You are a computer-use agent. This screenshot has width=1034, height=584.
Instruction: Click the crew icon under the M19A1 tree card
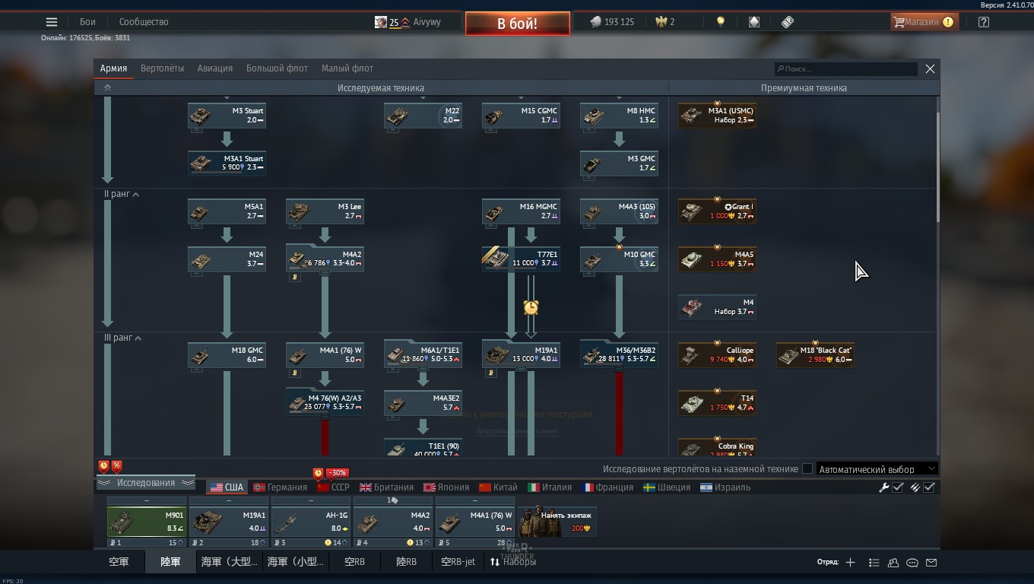click(491, 373)
